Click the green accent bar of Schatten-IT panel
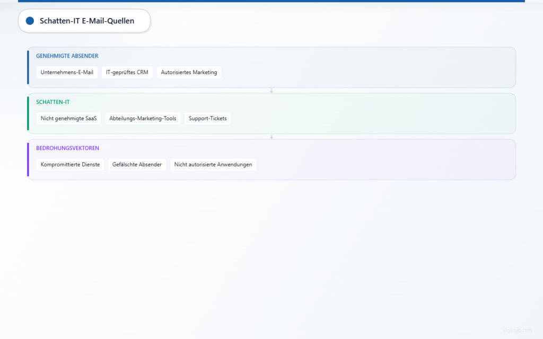Image resolution: width=543 pixels, height=339 pixels. click(28, 113)
